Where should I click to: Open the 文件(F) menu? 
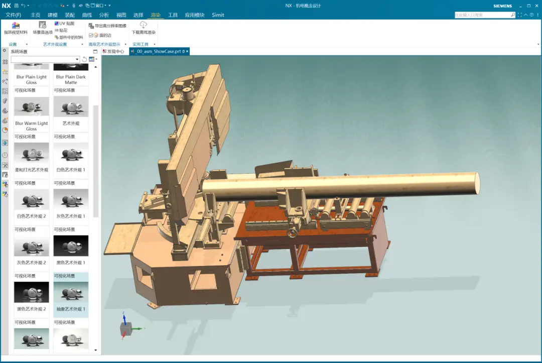coord(13,15)
